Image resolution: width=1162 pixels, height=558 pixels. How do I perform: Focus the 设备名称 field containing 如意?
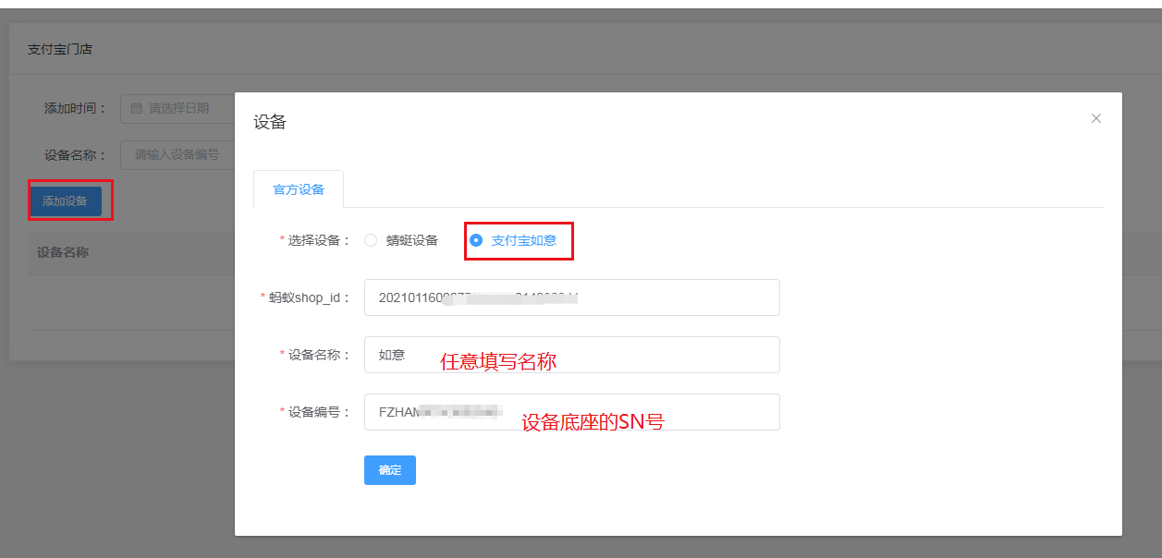coord(572,355)
